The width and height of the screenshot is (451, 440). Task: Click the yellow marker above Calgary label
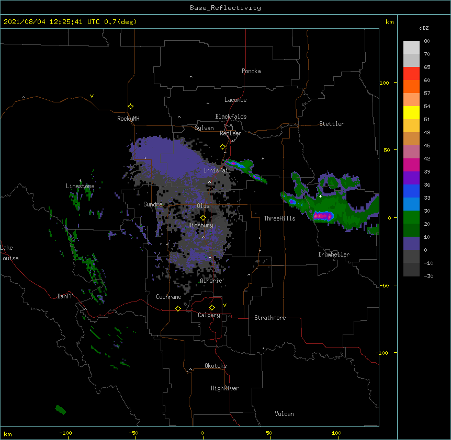212,308
